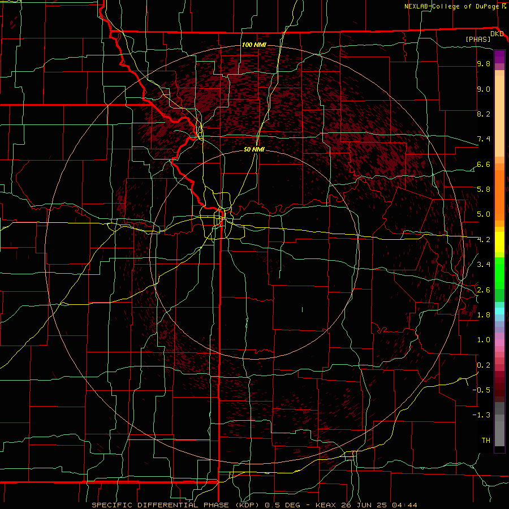The image size is (509, 509).
Task: Click the 1.0 value on color scale
Action: (484, 340)
